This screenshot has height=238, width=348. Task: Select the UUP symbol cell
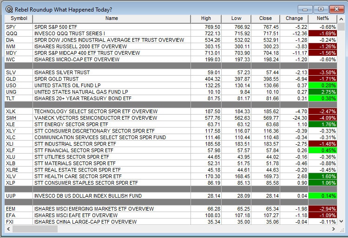[19, 196]
